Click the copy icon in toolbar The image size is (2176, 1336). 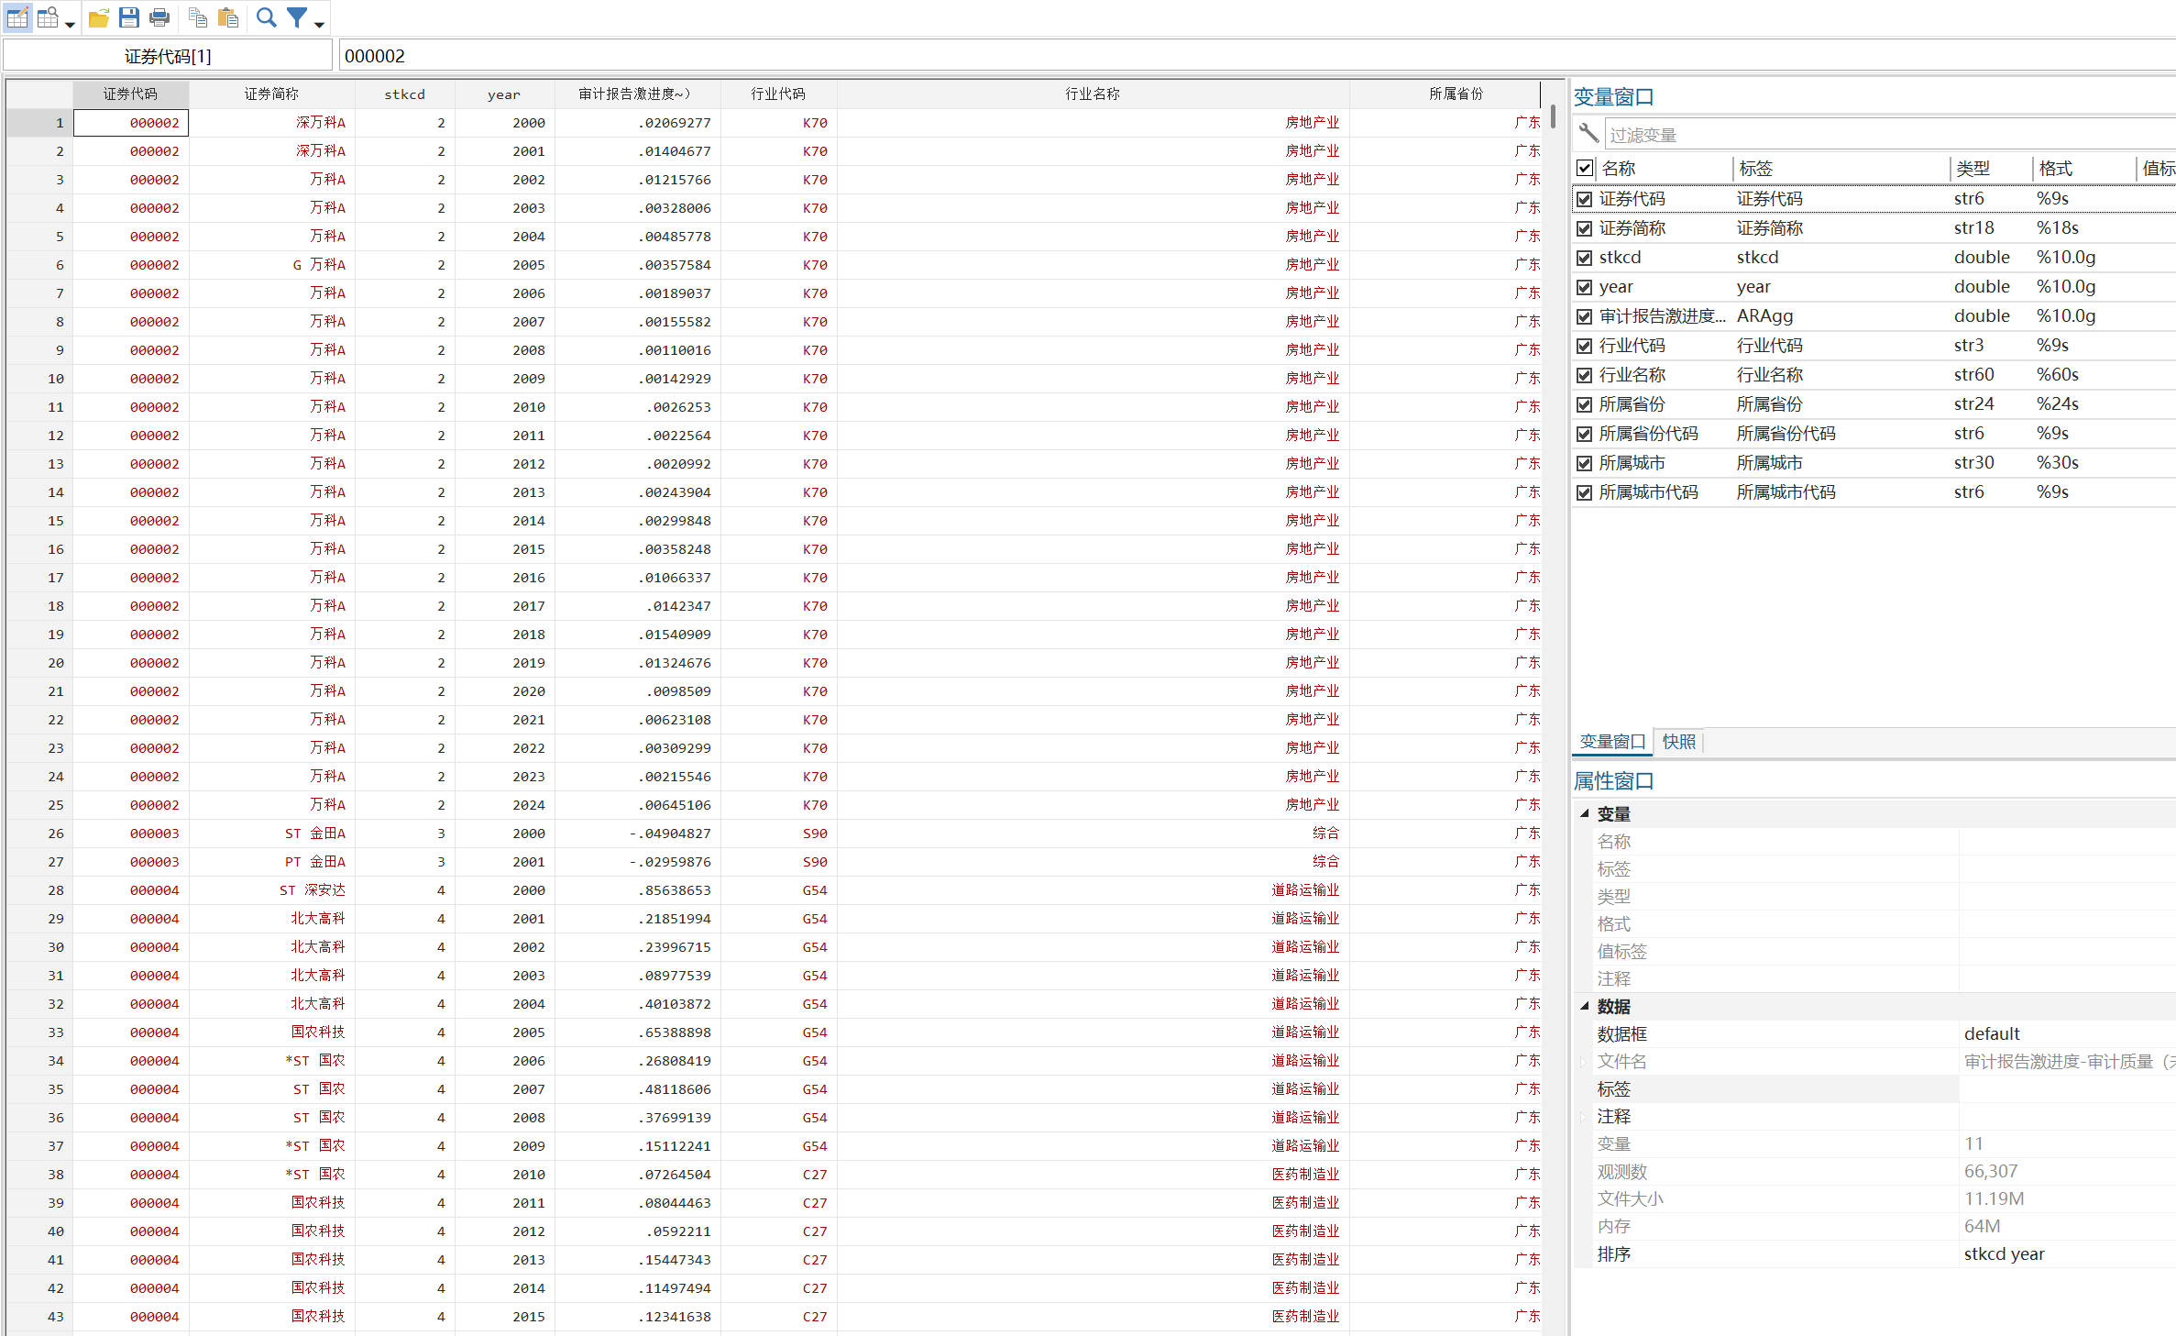coord(197,17)
